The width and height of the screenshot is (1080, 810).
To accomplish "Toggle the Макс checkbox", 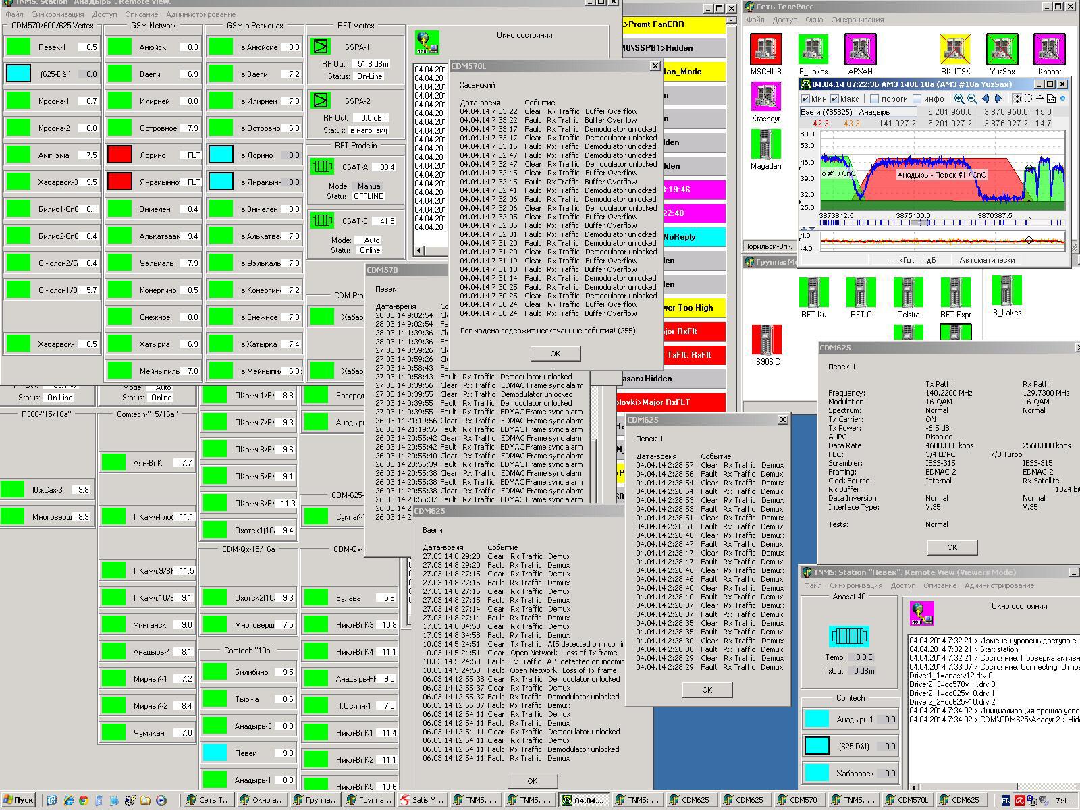I will click(834, 99).
